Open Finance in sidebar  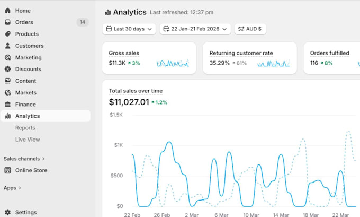coord(46,104)
